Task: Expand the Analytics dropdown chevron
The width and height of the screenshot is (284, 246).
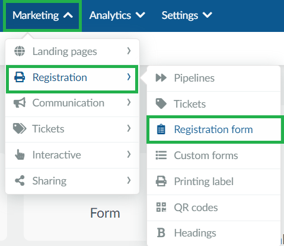Action: click(141, 15)
